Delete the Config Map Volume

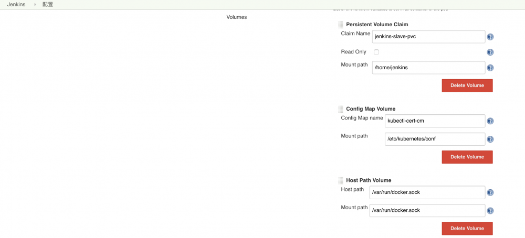pos(467,157)
